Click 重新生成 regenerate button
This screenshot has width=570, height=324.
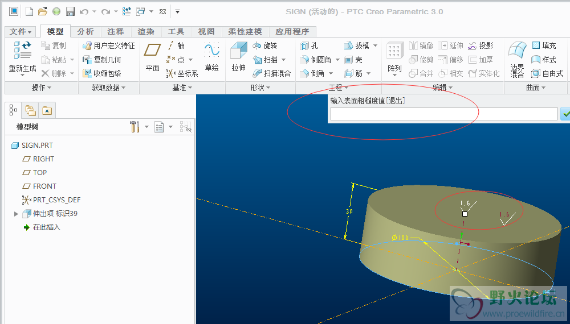click(x=23, y=58)
